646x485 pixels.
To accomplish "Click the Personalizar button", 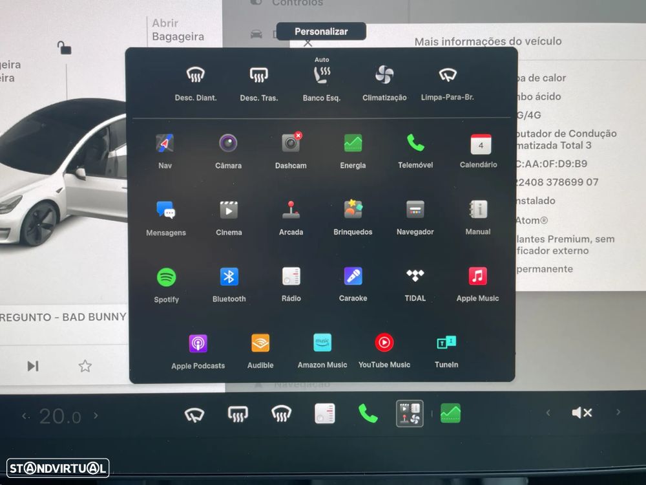I will coord(321,31).
